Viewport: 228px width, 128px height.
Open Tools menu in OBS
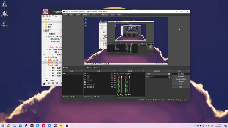[113, 15]
